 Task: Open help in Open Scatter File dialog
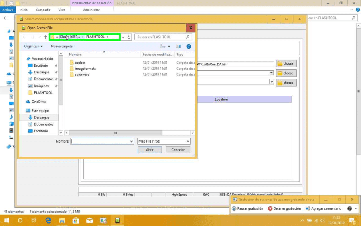point(189,46)
